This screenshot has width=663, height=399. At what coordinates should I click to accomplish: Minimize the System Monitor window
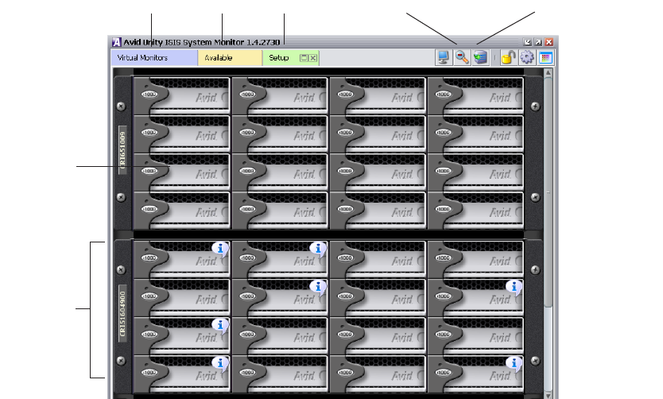click(x=527, y=42)
